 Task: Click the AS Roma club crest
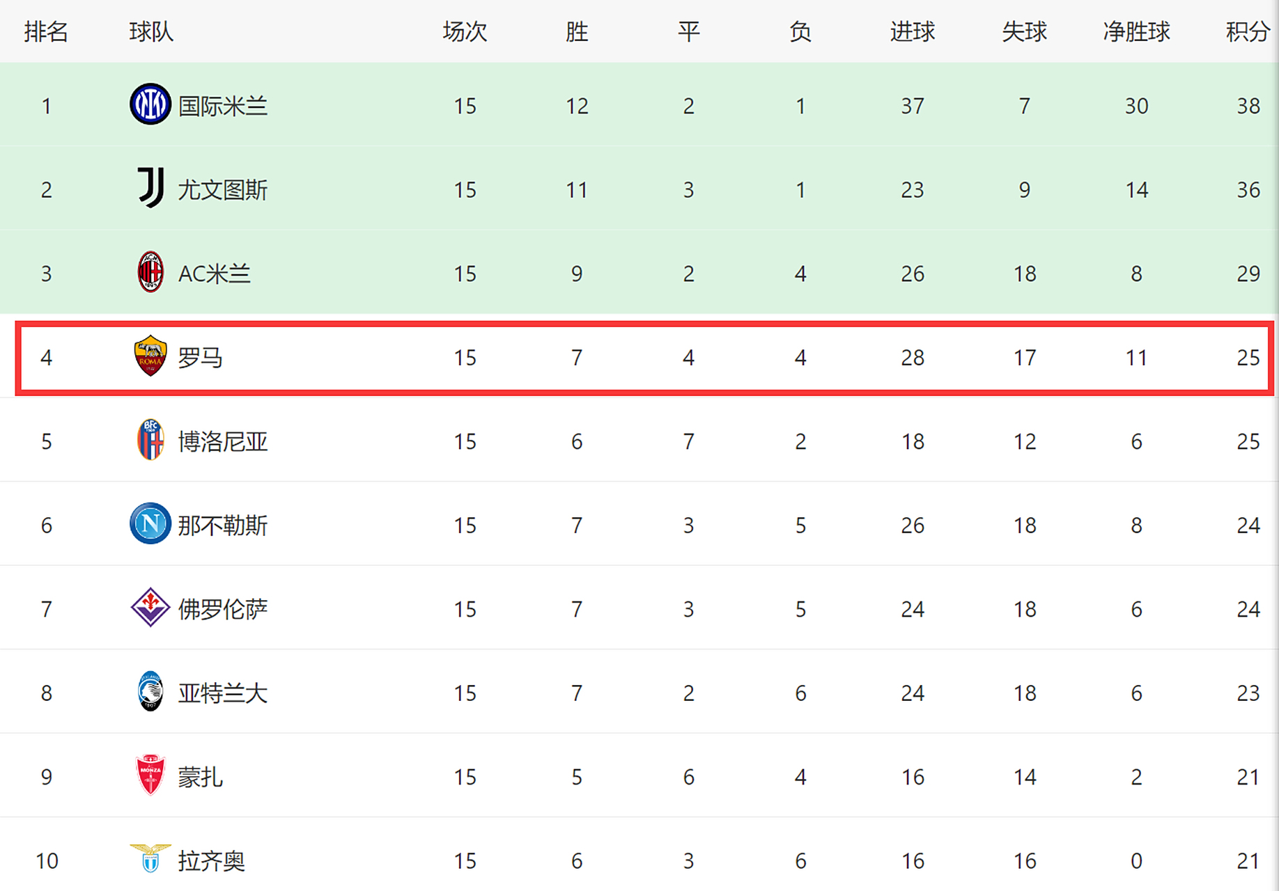point(150,356)
